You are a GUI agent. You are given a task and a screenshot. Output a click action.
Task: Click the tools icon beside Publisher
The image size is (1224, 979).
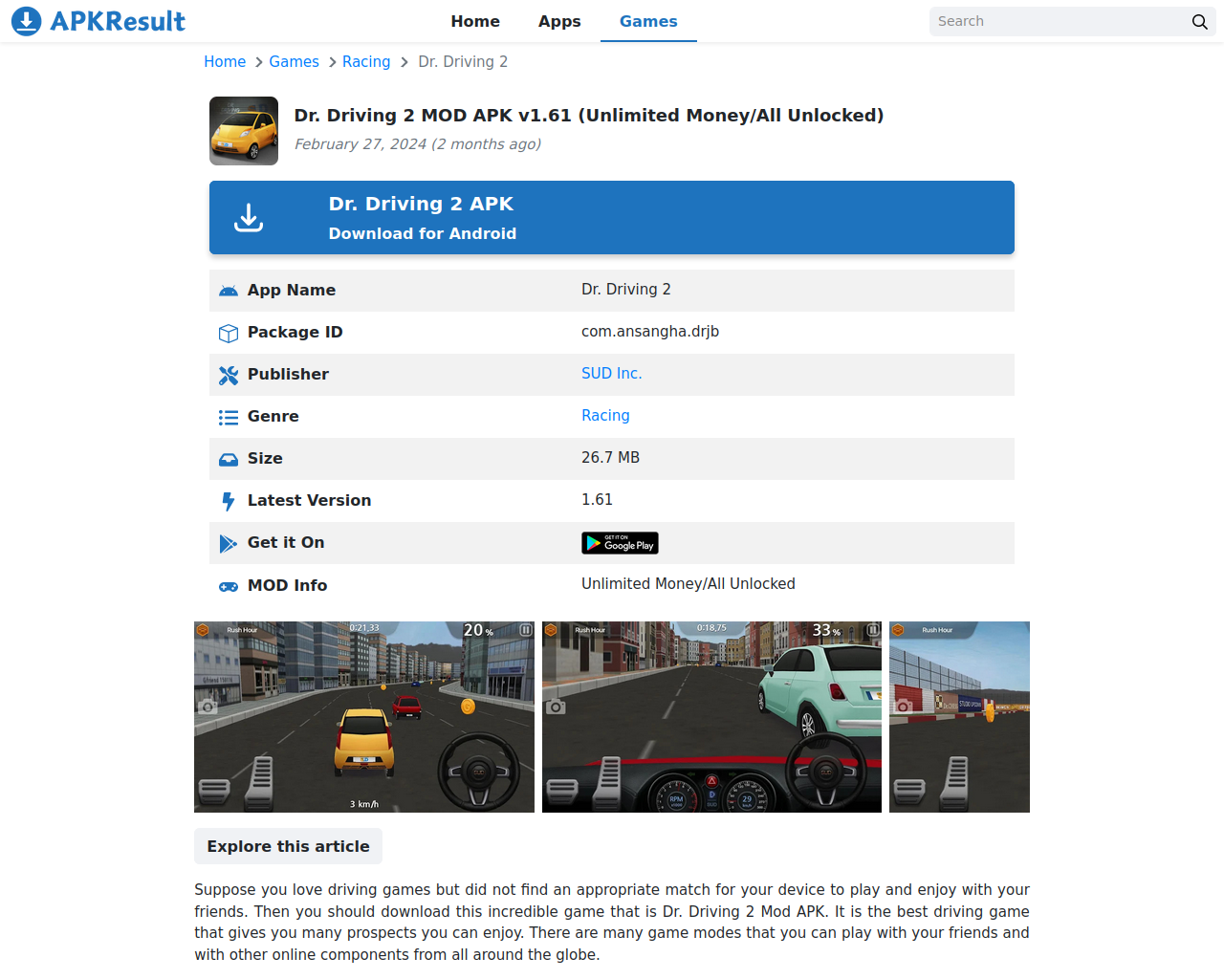(229, 375)
